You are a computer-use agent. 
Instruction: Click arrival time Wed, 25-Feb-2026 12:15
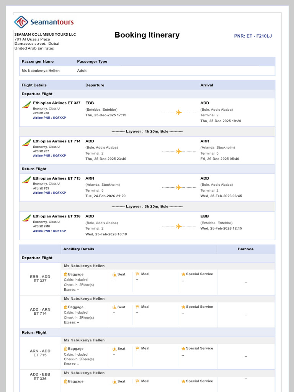coord(221,229)
